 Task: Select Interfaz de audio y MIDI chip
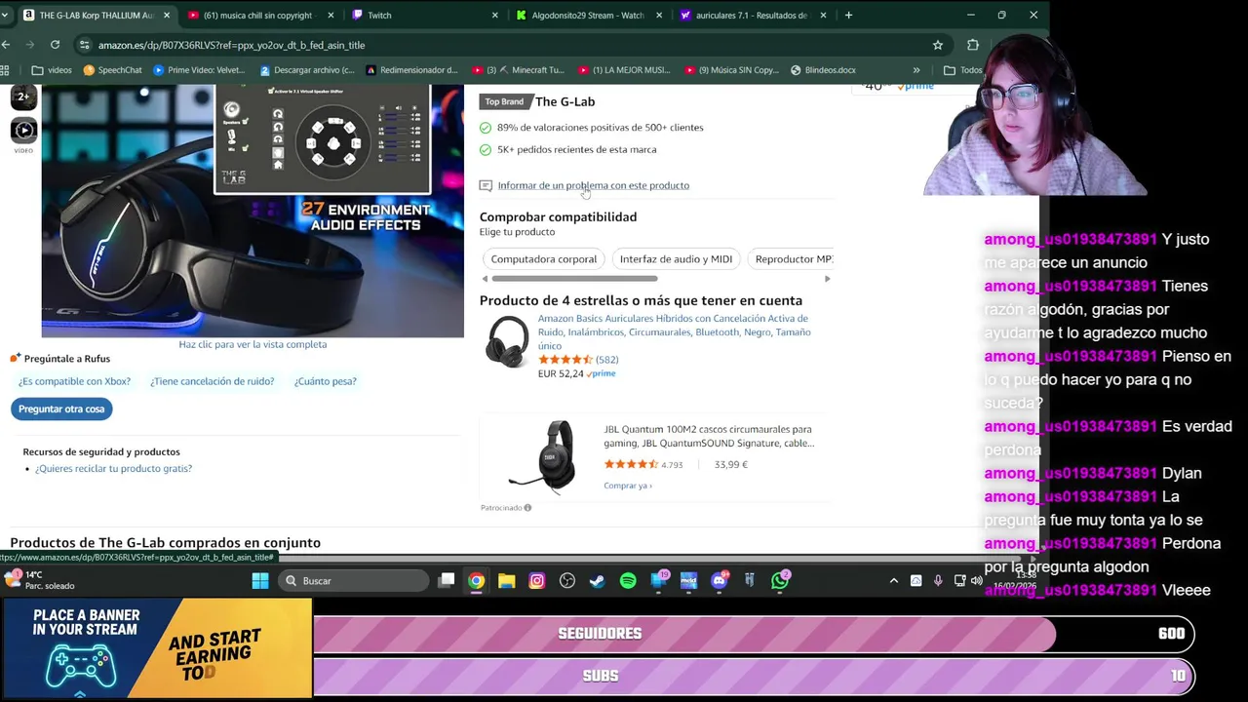pyautogui.click(x=676, y=259)
